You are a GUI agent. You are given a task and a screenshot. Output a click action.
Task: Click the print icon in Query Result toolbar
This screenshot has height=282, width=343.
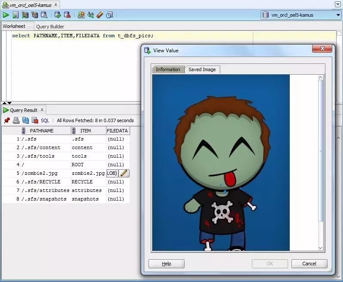coord(16,120)
